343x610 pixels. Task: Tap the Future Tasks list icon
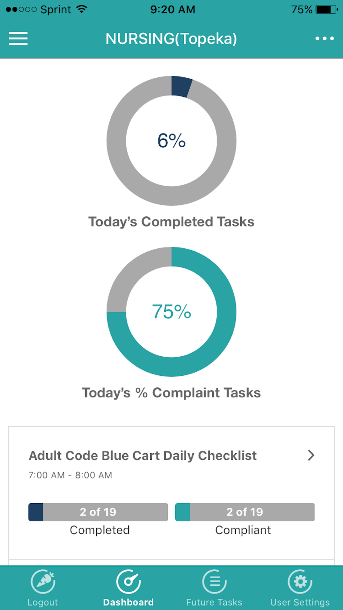214,582
